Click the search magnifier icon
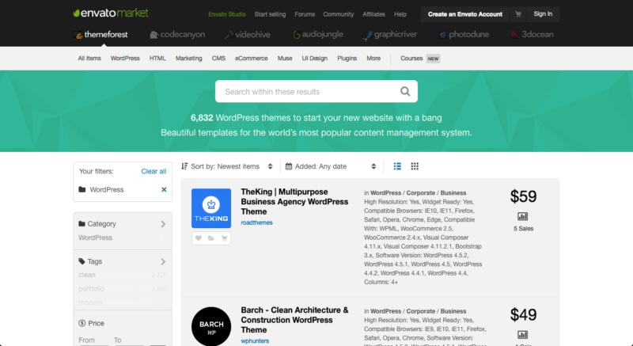This screenshot has width=633, height=346. [x=405, y=92]
